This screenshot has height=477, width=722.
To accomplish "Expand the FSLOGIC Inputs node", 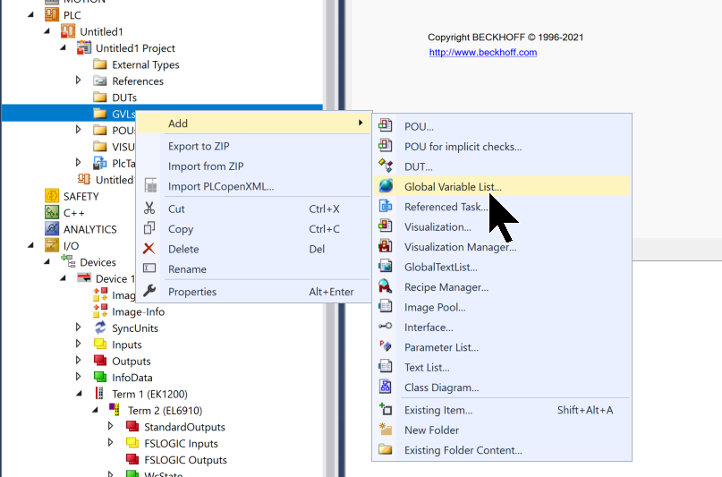I will (111, 442).
